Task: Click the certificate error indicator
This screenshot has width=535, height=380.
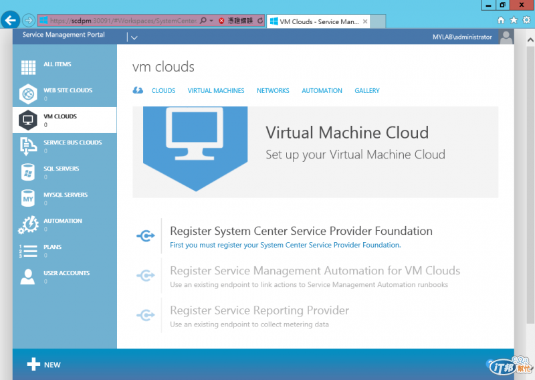Action: [236, 21]
